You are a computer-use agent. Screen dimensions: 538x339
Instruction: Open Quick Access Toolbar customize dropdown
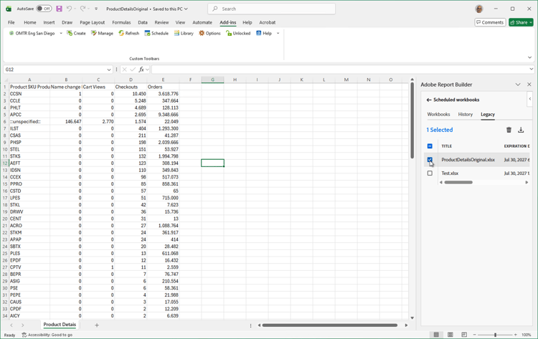pyautogui.click(x=96, y=9)
